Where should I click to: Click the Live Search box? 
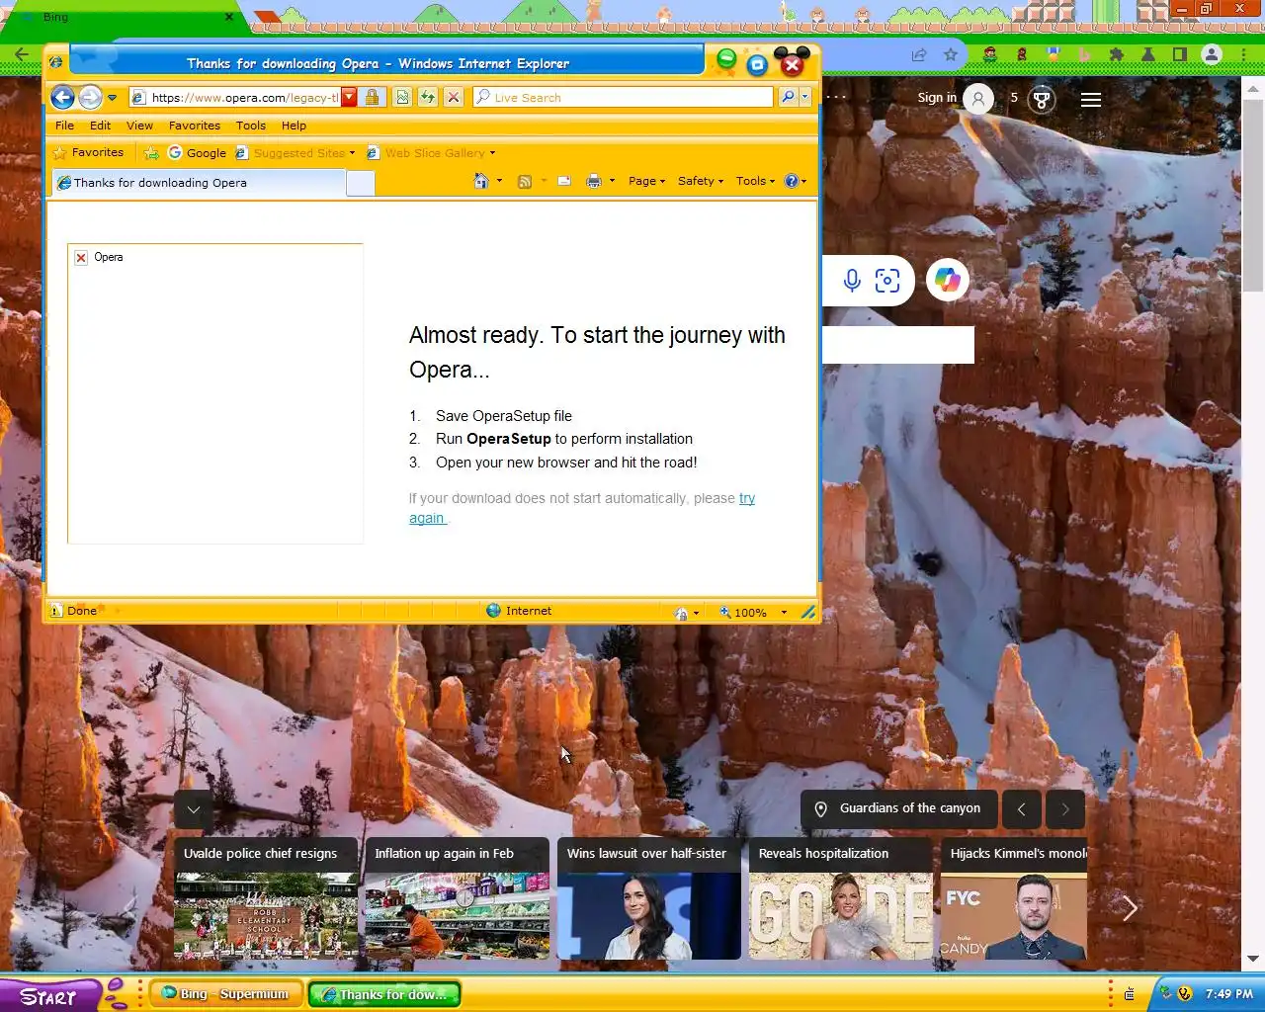pos(623,97)
